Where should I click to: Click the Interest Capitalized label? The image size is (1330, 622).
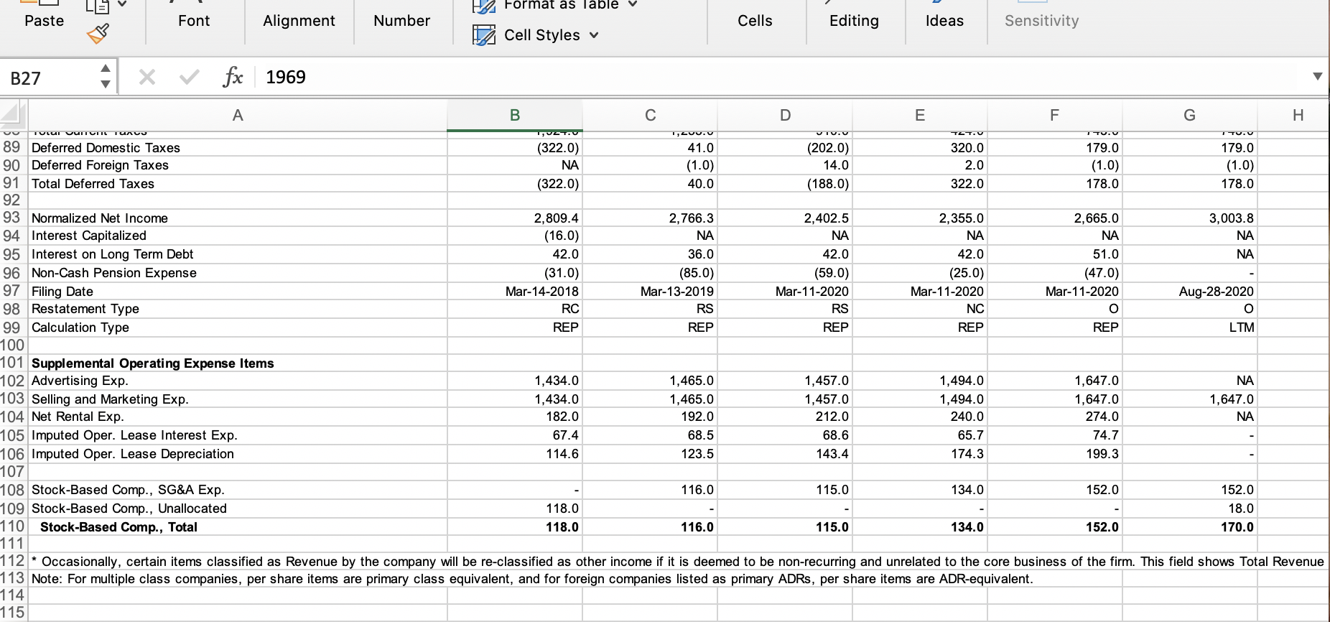[88, 236]
